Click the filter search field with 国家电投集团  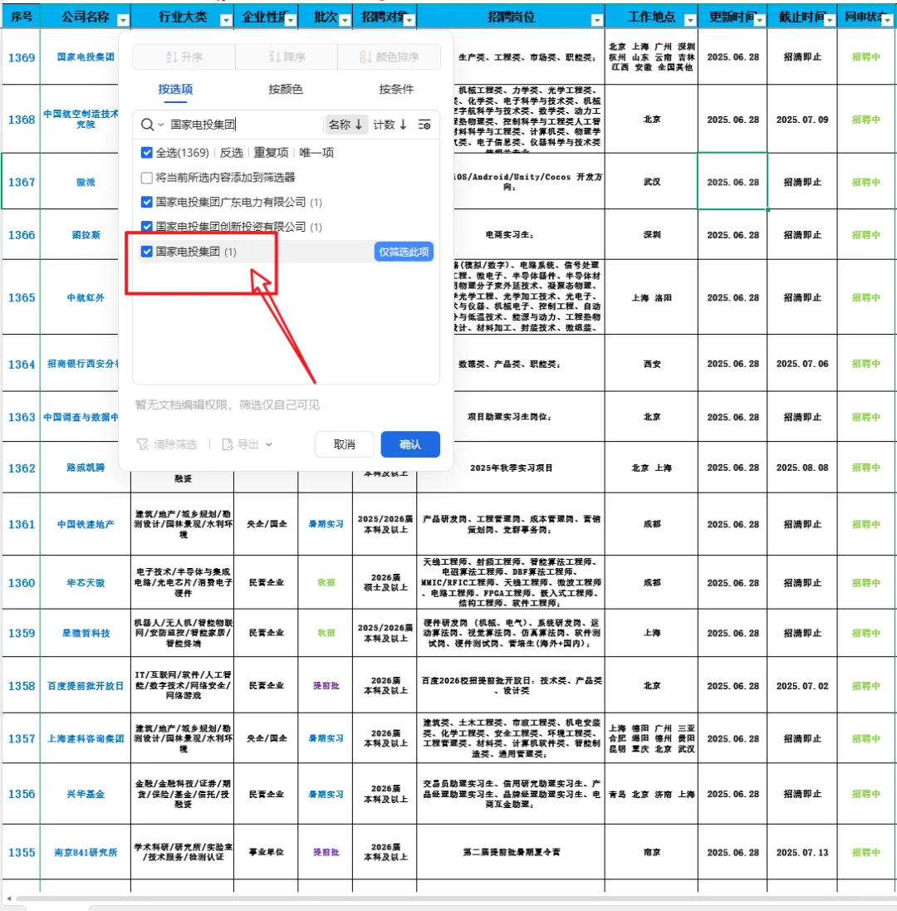point(244,125)
